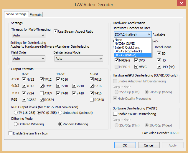Close the LAV Video Decoder window
The width and height of the screenshot is (188, 153).
(182, 3)
